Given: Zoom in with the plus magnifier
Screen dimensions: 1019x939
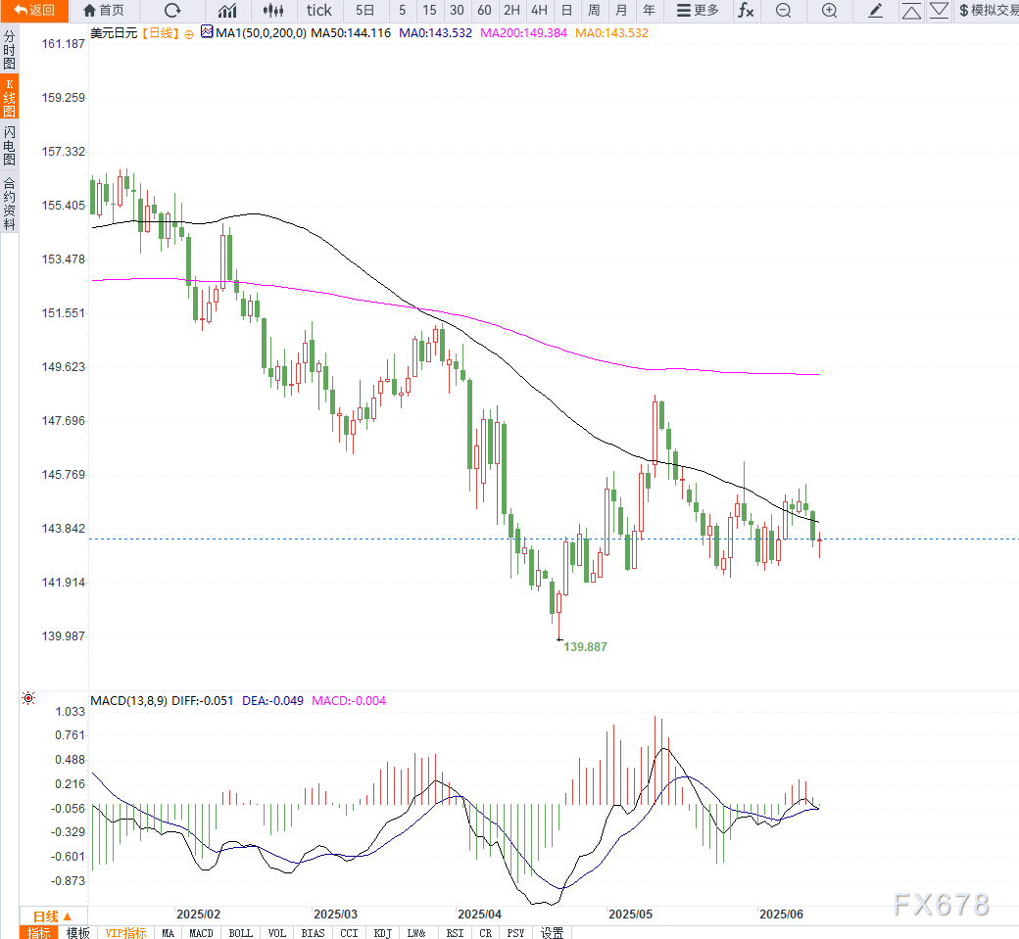Looking at the screenshot, I should point(829,11).
